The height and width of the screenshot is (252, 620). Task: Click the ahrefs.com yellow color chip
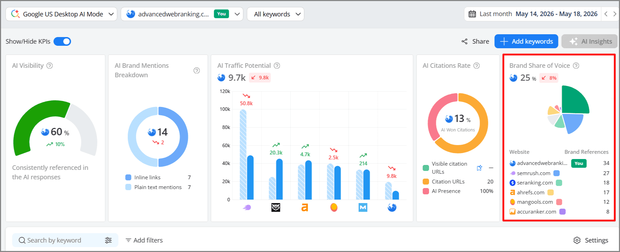tap(551, 193)
